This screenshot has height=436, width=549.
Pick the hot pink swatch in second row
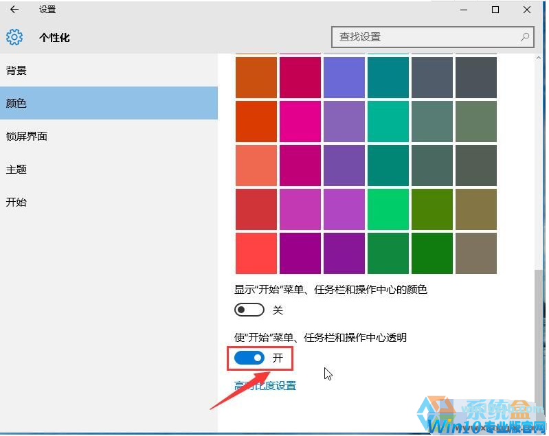(300, 121)
